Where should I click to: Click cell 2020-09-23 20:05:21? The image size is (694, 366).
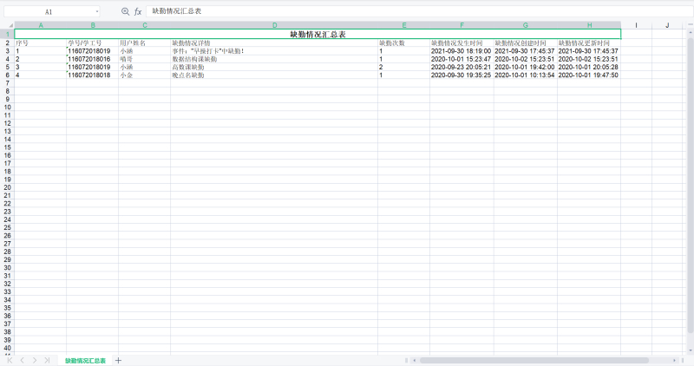[x=462, y=68]
